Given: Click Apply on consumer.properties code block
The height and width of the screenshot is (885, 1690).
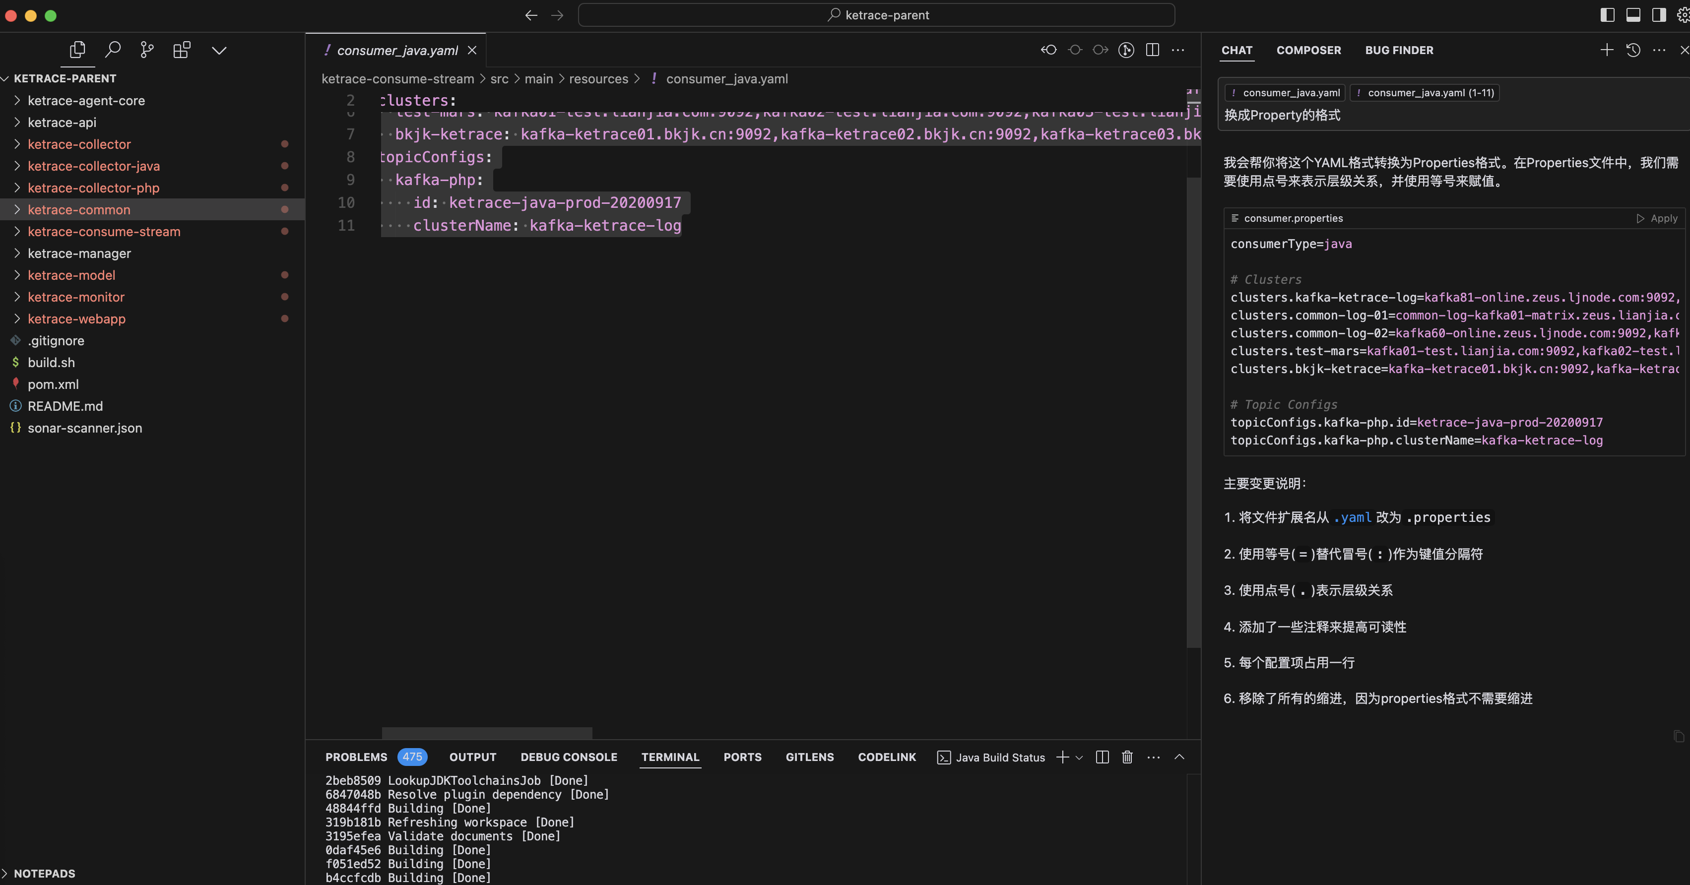Looking at the screenshot, I should (1657, 218).
